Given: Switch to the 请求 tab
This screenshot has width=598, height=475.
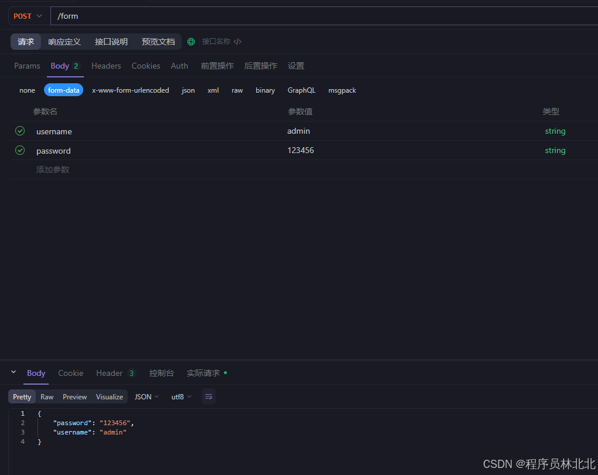Looking at the screenshot, I should point(26,42).
